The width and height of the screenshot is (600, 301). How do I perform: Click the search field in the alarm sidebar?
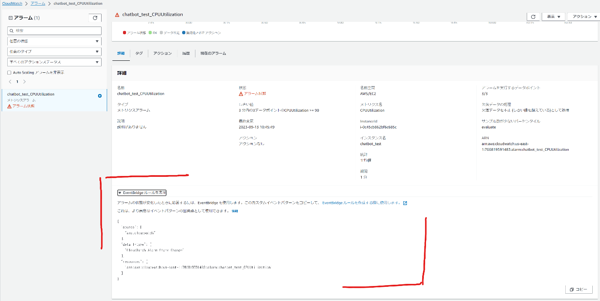54,31
